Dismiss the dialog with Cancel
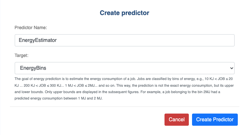This screenshot has width=249, height=135. 176,119
